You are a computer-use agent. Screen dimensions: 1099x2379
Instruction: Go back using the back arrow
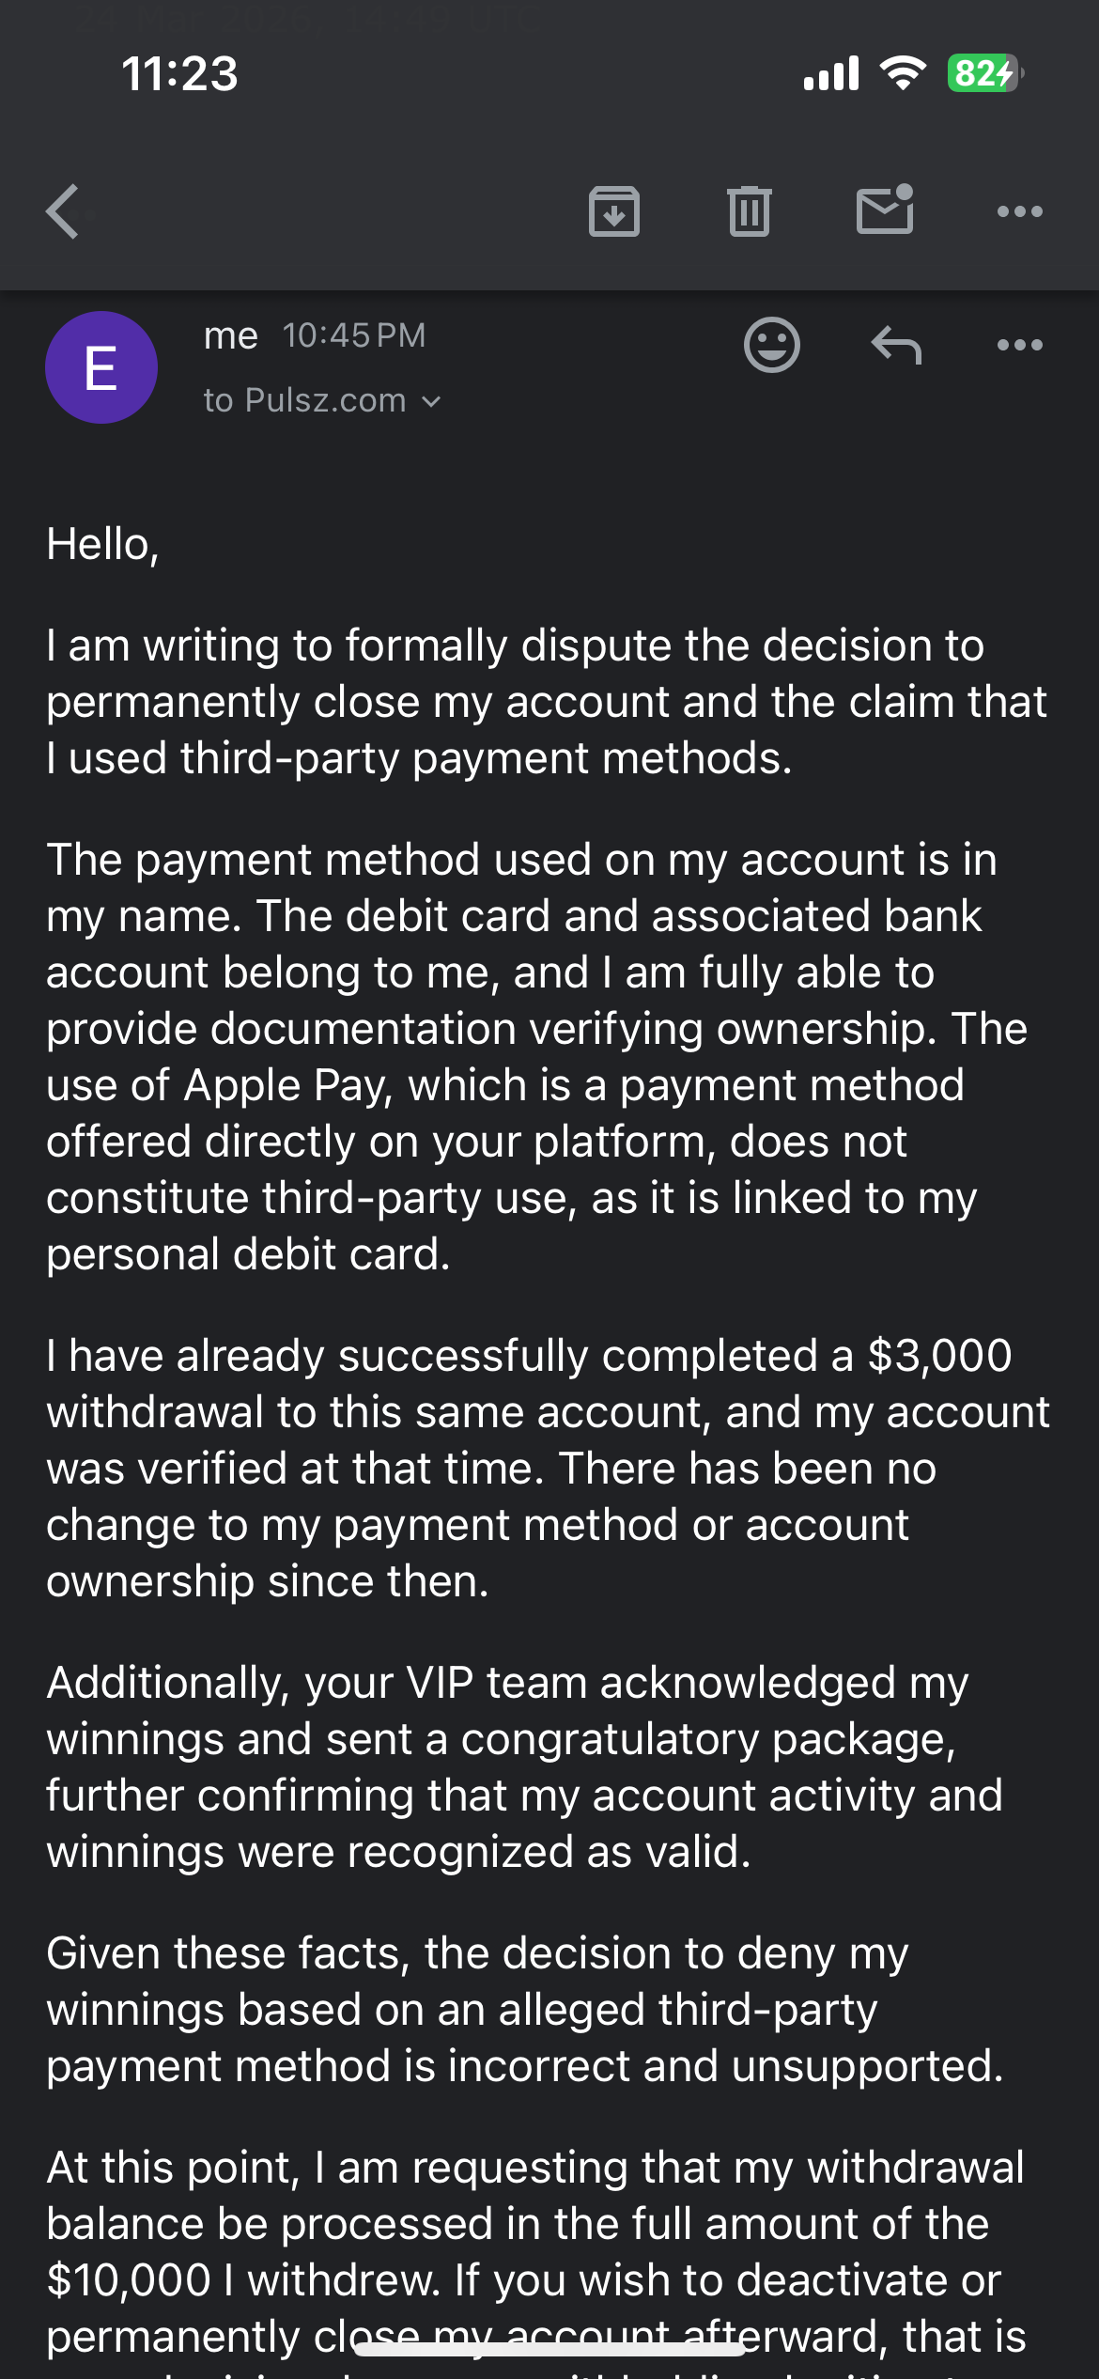click(64, 211)
